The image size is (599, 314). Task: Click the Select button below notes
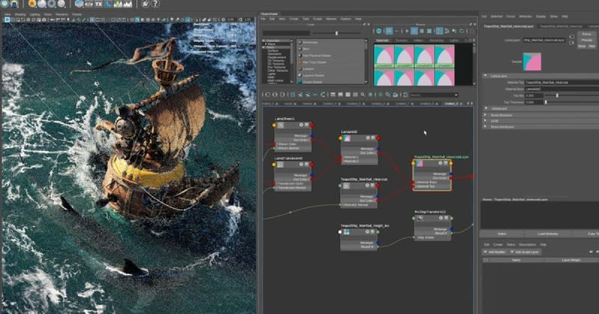[x=502, y=233]
